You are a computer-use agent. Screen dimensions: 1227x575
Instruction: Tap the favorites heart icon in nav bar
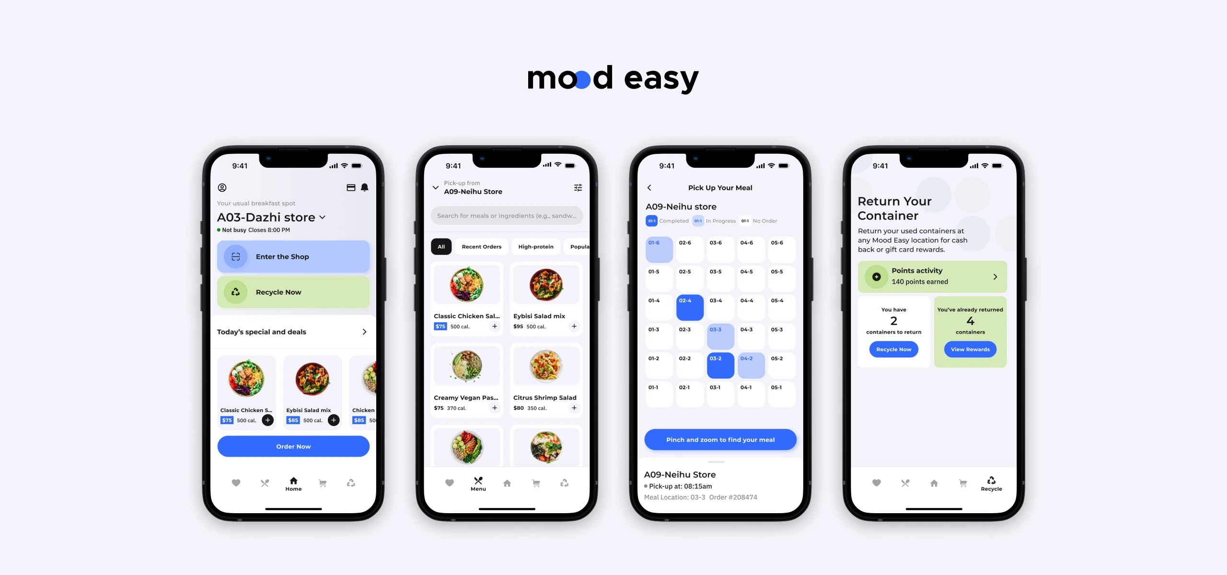(235, 482)
